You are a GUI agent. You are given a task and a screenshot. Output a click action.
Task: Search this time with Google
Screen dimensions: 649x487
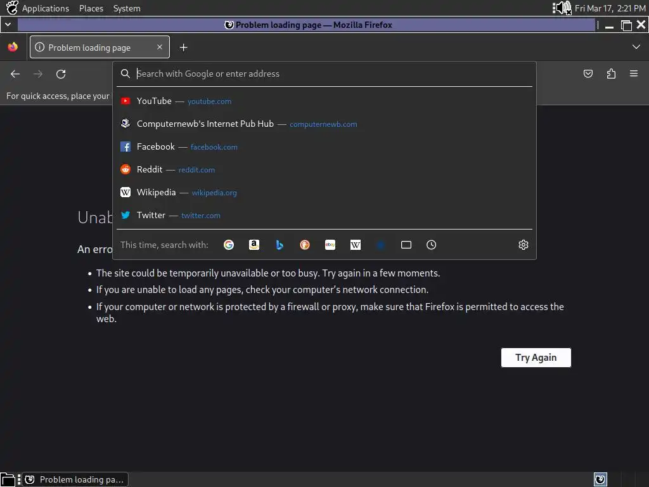coord(228,245)
